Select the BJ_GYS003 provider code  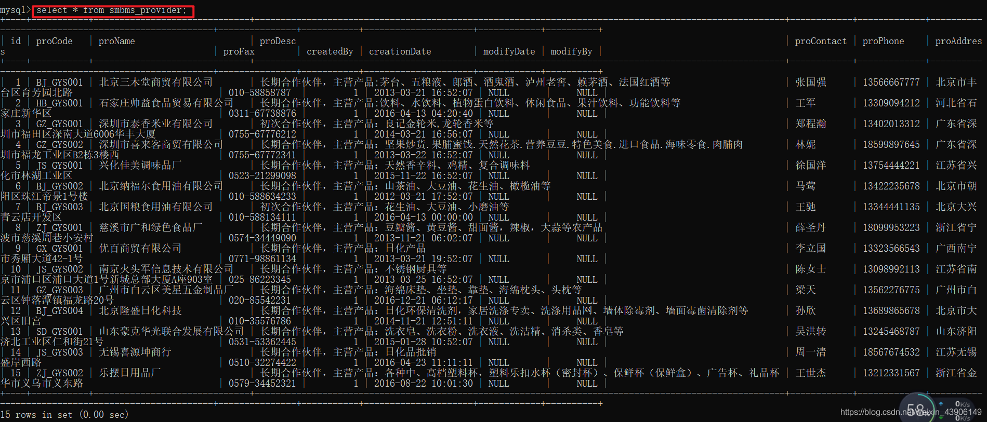tap(59, 207)
